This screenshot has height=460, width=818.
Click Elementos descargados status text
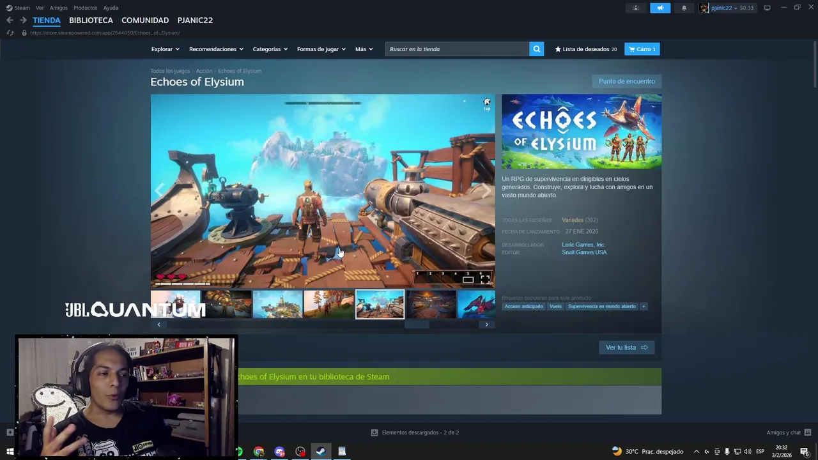(x=421, y=433)
